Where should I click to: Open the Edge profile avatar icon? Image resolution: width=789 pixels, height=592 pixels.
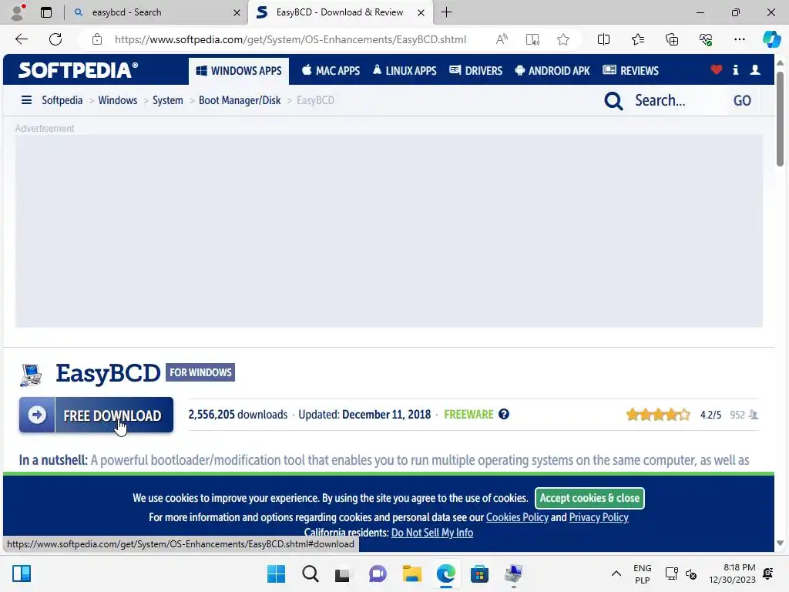(18, 12)
